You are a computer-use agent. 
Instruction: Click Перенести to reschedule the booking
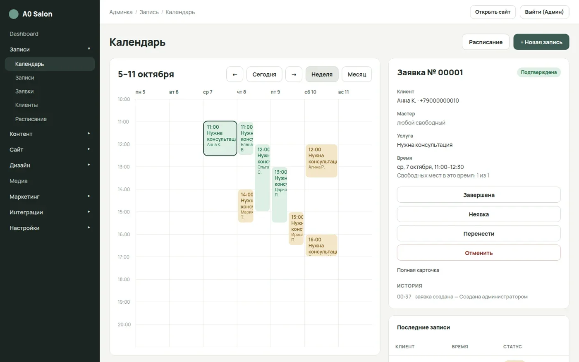click(479, 234)
